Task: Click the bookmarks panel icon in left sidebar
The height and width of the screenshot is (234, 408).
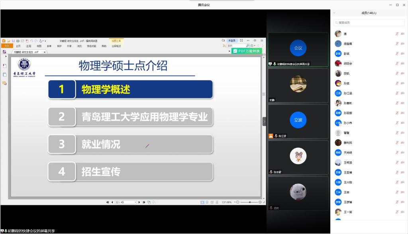Action: click(5, 66)
